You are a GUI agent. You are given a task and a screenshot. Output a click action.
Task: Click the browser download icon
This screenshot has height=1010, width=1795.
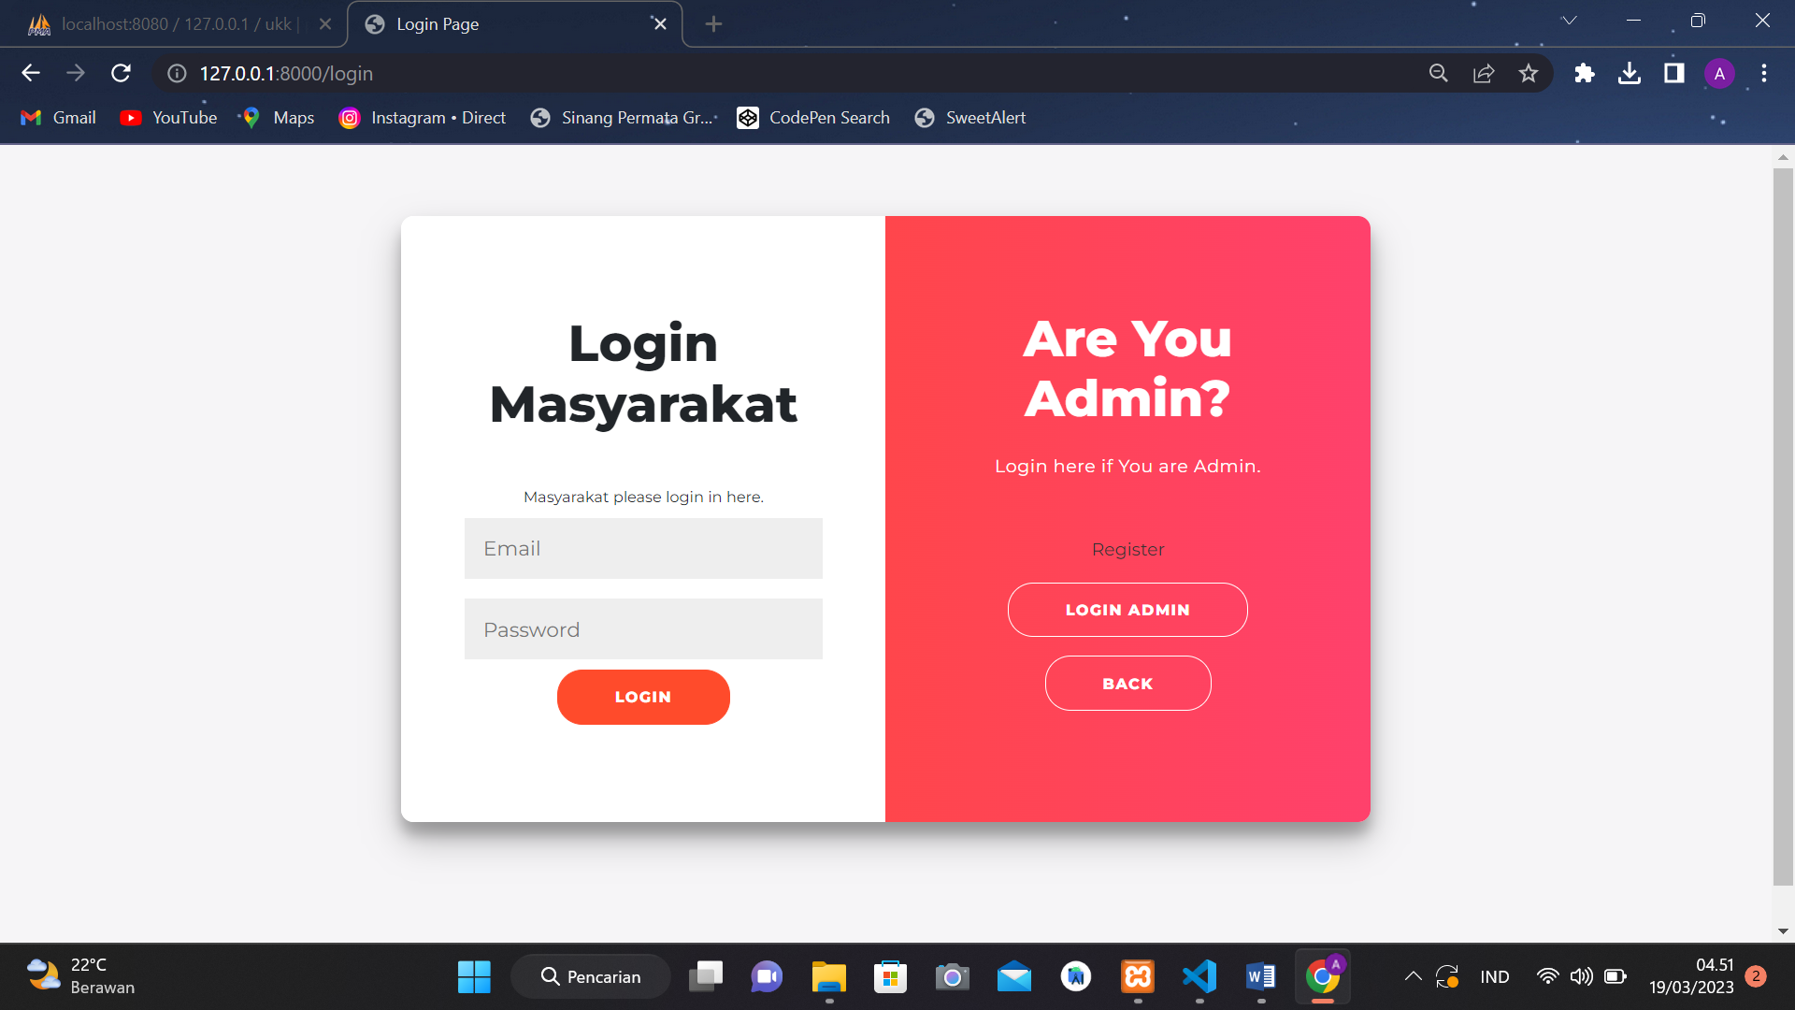(1630, 73)
